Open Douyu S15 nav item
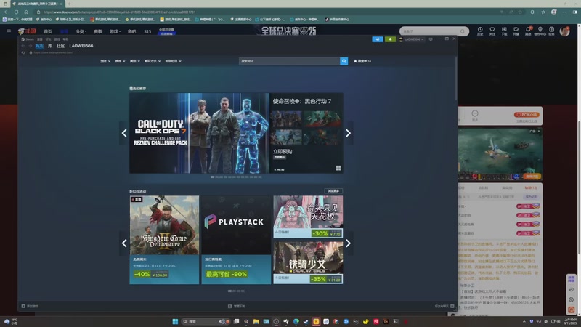The image size is (581, 327). pos(147,31)
